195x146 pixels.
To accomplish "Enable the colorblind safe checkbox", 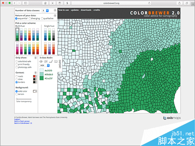I will 16,62.
